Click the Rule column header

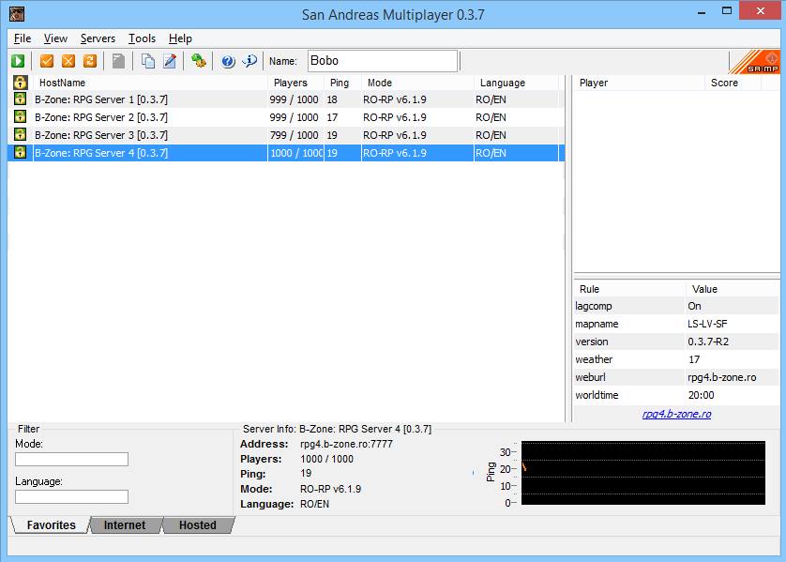(629, 289)
